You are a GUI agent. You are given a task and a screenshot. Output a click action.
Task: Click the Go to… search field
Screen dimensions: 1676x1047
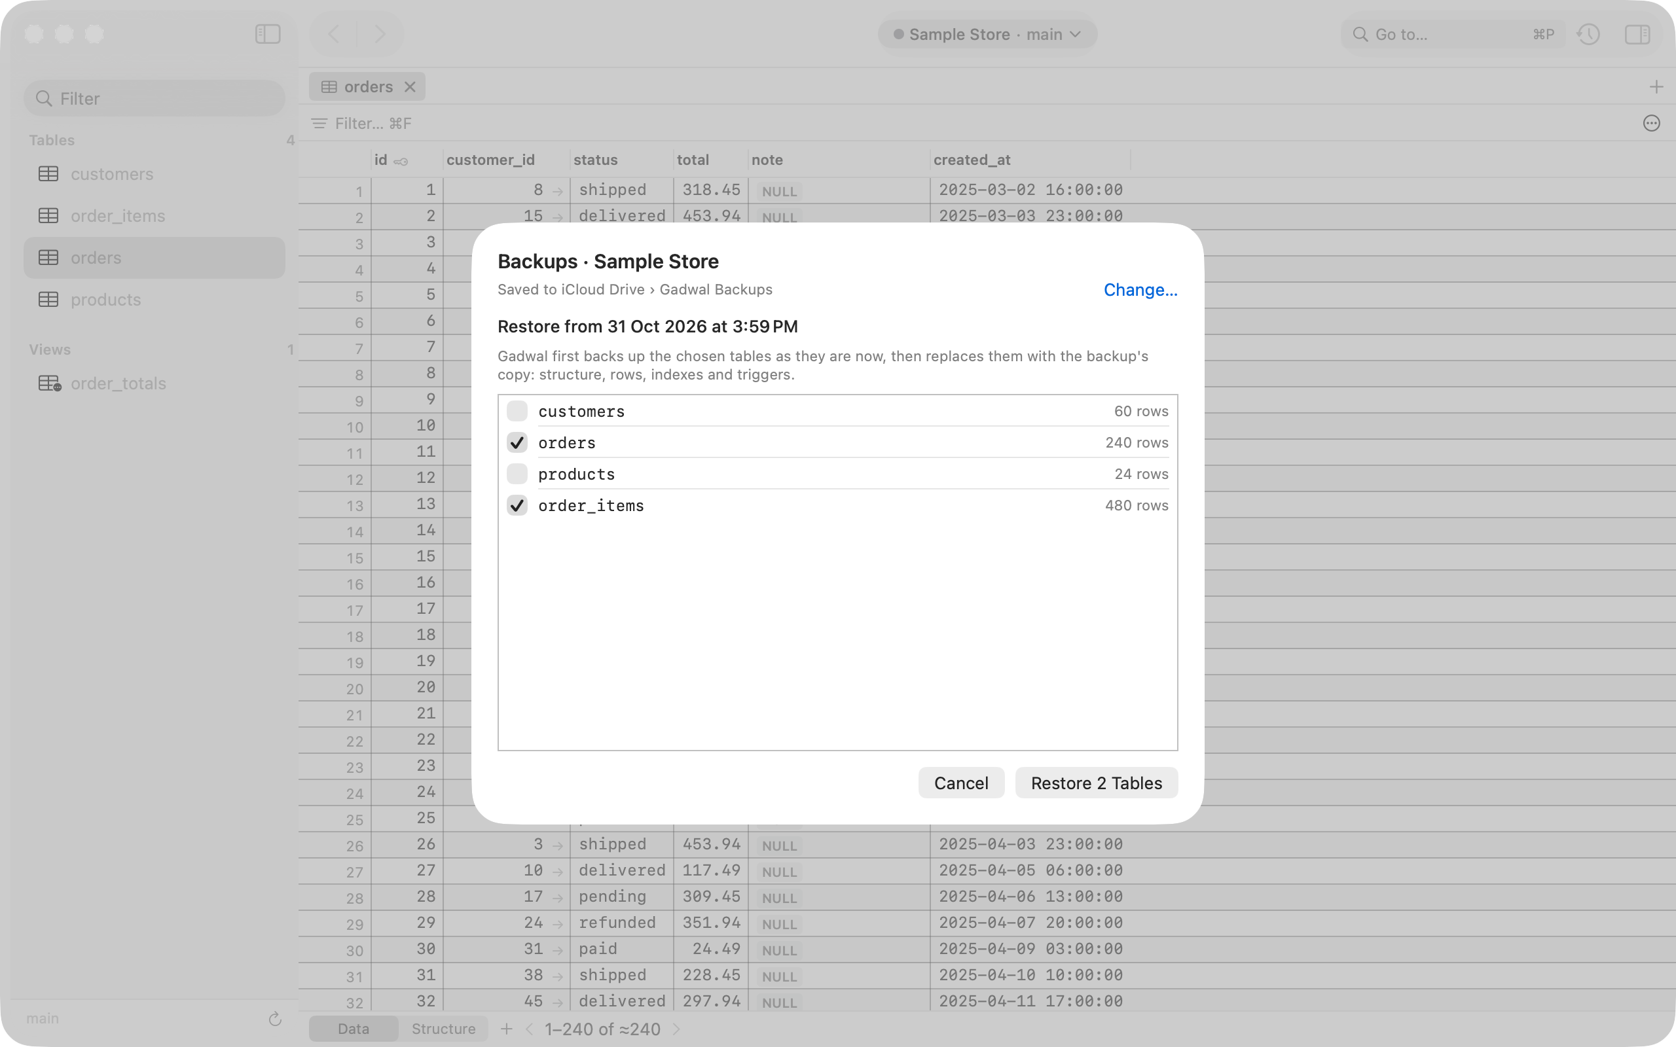pos(1453,34)
